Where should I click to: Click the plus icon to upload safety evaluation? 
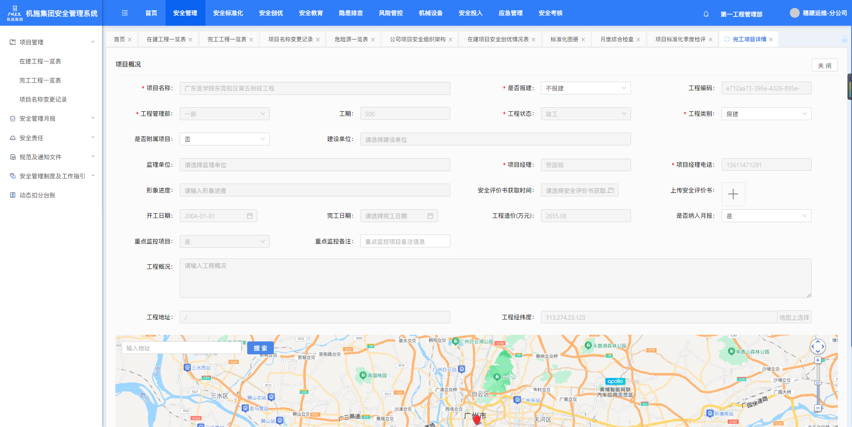click(x=733, y=194)
